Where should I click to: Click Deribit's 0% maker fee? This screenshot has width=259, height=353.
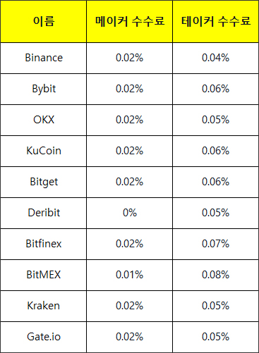130,213
